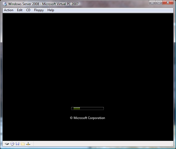The height and width of the screenshot is (149, 176).
Task: Minimize the Virtual PC window
Action: 152,3
